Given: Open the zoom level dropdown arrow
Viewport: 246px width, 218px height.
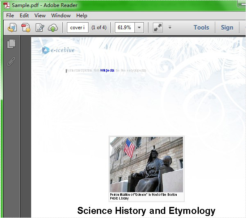Looking at the screenshot, I should 139,28.
